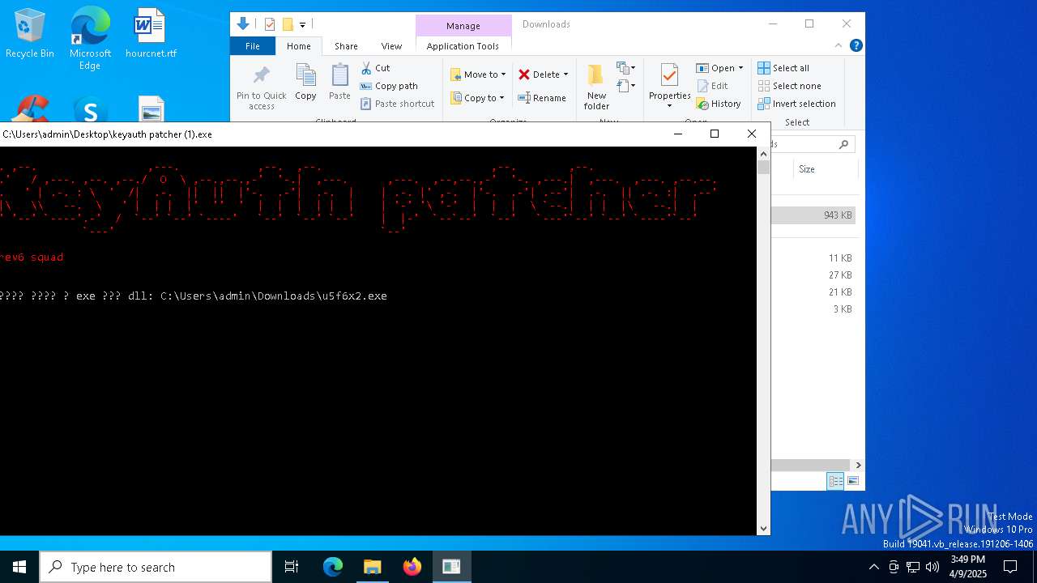Open hourcnet.rtf document on desktop
Image resolution: width=1037 pixels, height=583 pixels.
point(151,34)
